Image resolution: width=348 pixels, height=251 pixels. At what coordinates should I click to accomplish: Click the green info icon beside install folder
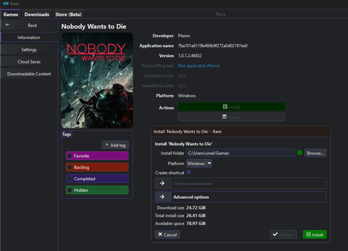click(299, 152)
